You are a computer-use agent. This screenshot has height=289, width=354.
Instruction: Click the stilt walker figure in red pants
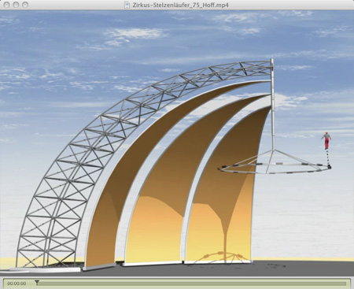(326, 141)
